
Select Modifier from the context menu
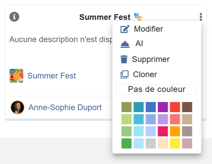148,29
